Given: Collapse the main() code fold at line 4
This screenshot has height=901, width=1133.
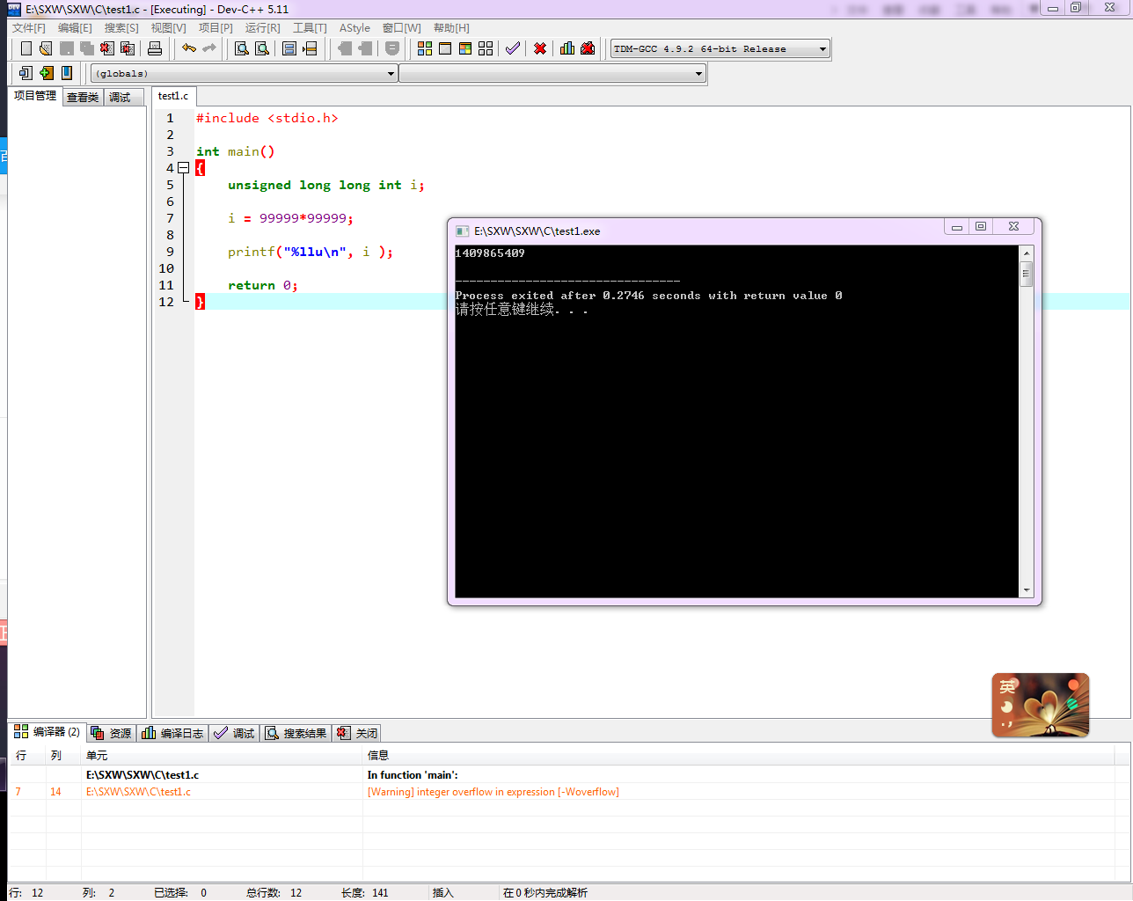Looking at the screenshot, I should 183,167.
